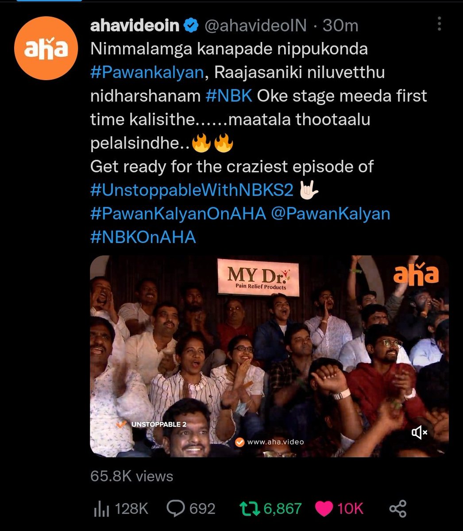The height and width of the screenshot is (531, 463).
Task: Click the blue verified badge
Action: click(x=191, y=26)
